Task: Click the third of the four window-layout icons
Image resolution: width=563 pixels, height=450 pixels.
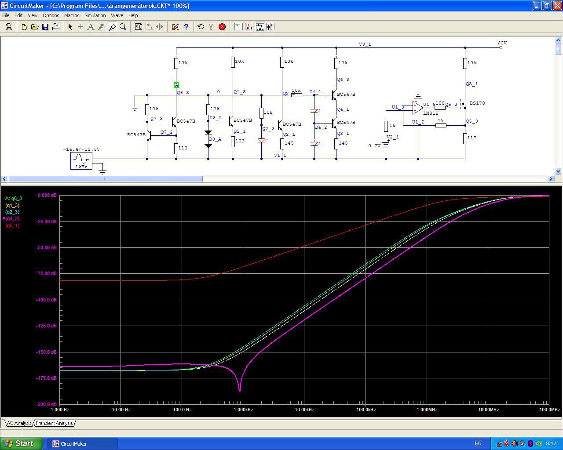Action: point(260,27)
